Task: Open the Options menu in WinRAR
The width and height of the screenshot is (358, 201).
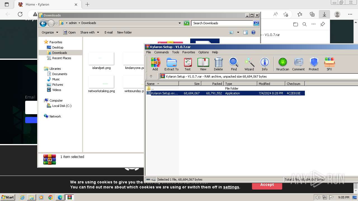Action: [x=204, y=52]
